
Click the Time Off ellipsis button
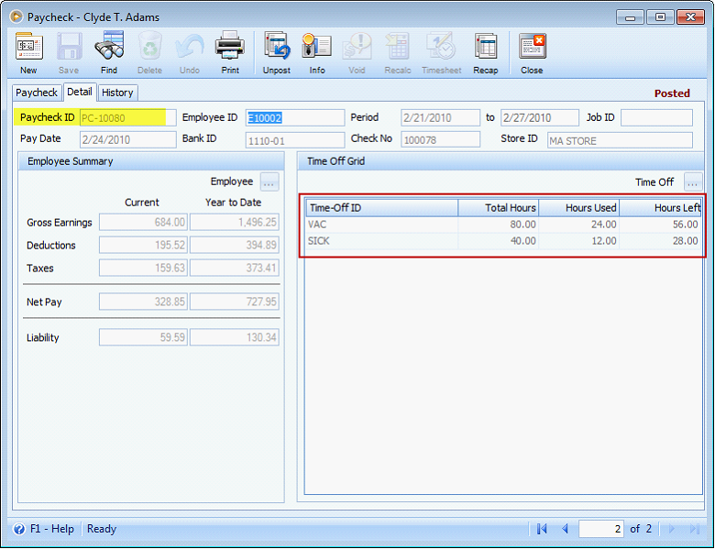pyautogui.click(x=693, y=182)
